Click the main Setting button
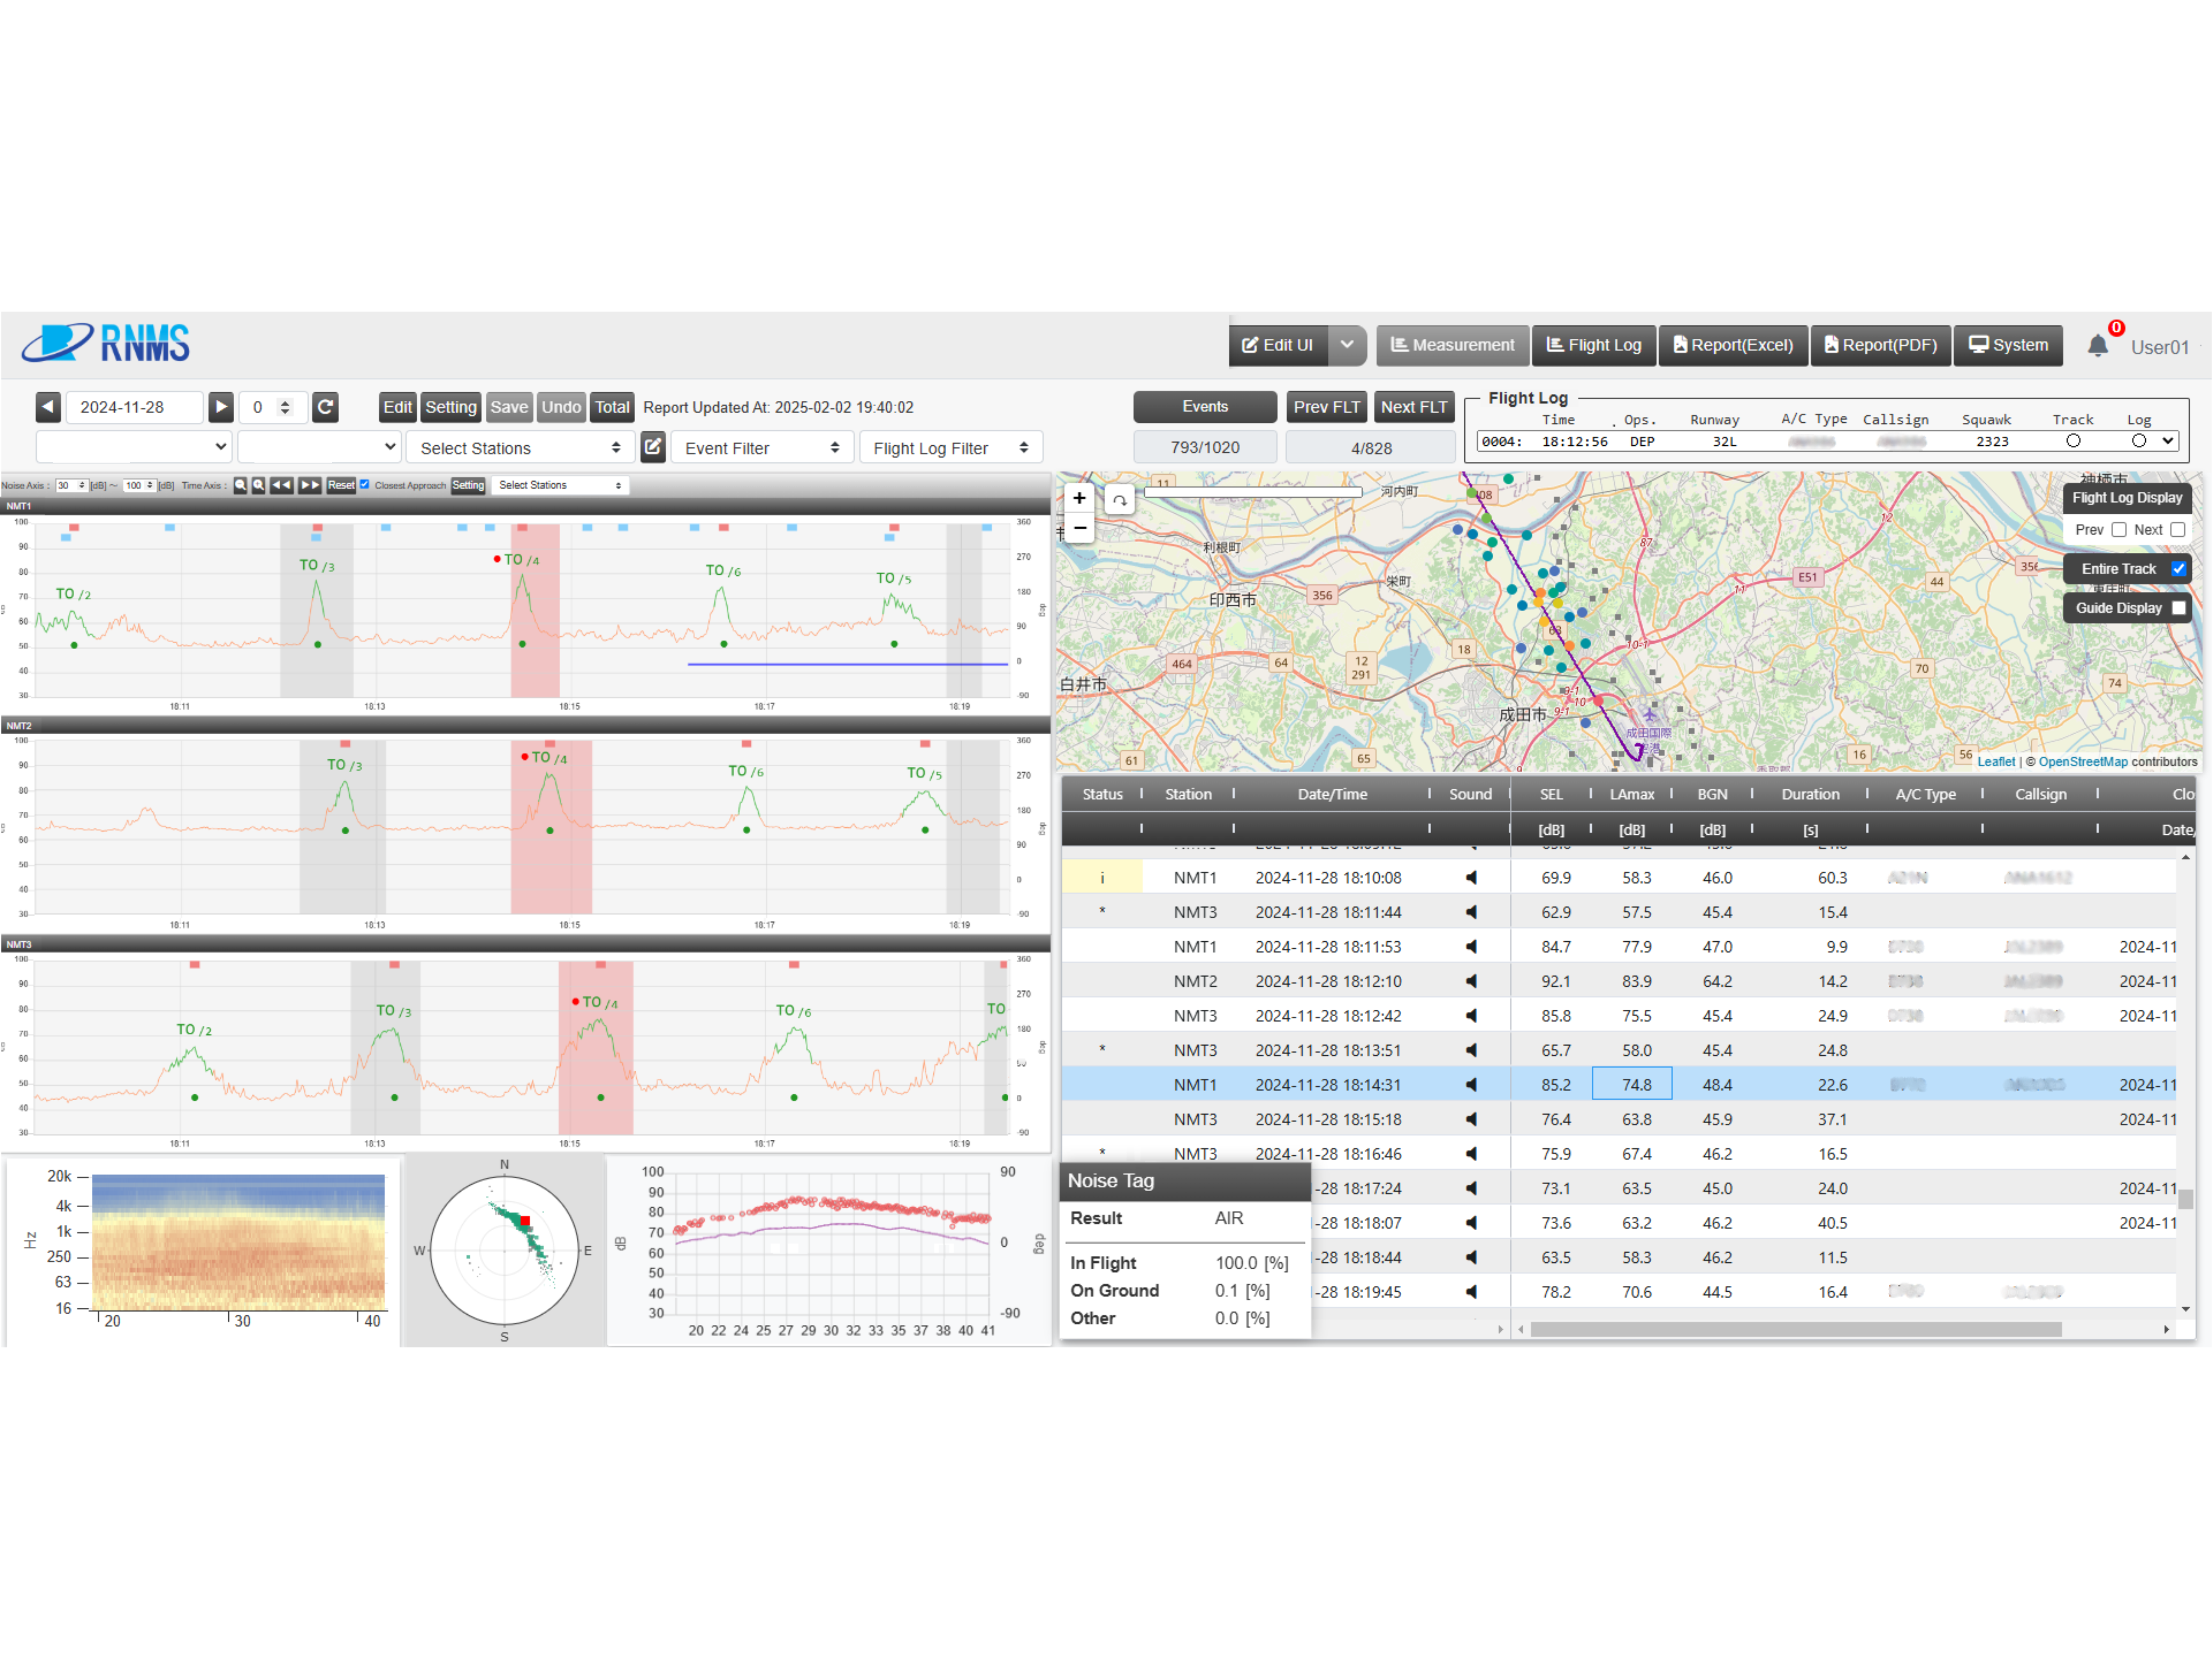Viewport: 2212px width, 1660px height. [x=451, y=407]
